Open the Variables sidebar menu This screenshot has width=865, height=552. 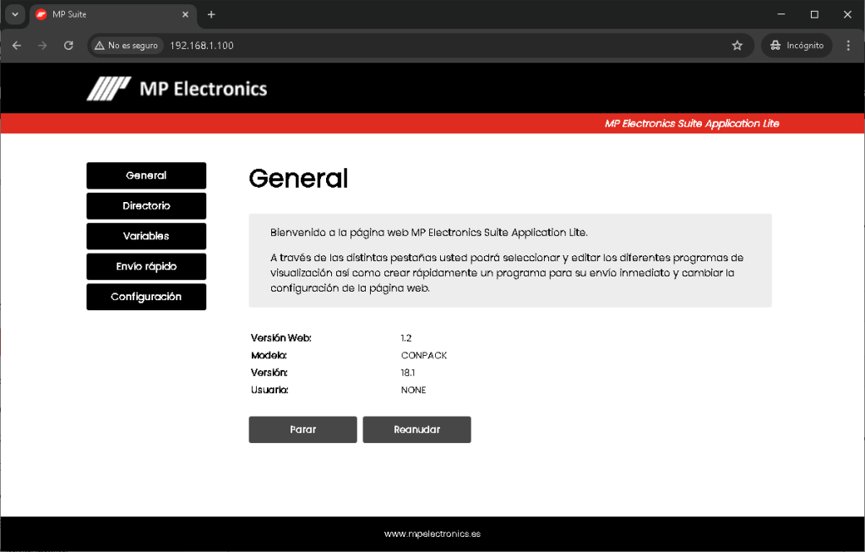(146, 236)
